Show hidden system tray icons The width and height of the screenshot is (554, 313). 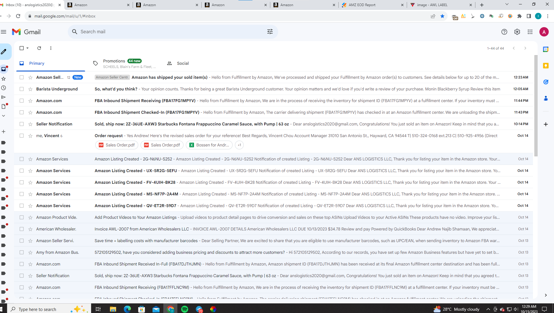488,309
